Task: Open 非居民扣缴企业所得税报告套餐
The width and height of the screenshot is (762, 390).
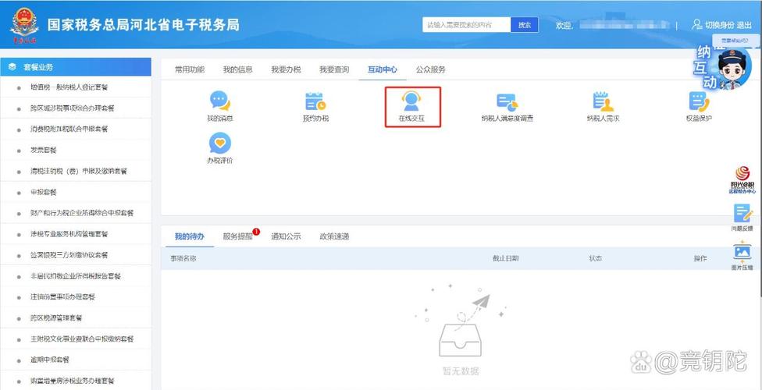Action: [76, 276]
